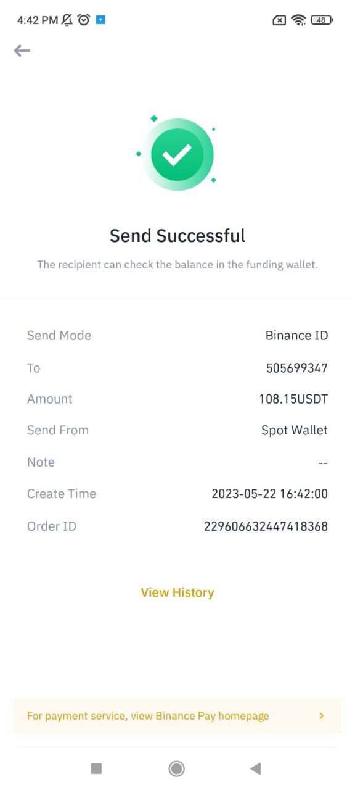Tap the back arrow icon
The image size is (355, 790).
tap(22, 51)
